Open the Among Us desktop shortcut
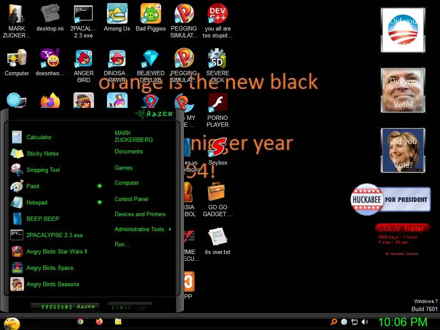The width and height of the screenshot is (440, 330). click(117, 18)
